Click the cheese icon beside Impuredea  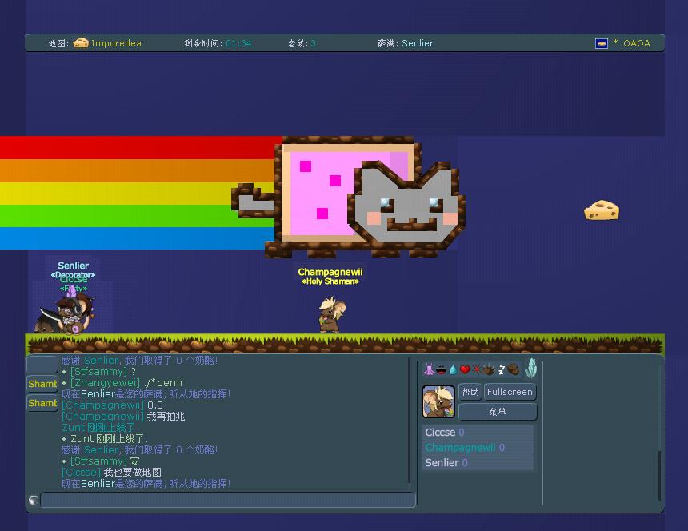click(x=81, y=42)
